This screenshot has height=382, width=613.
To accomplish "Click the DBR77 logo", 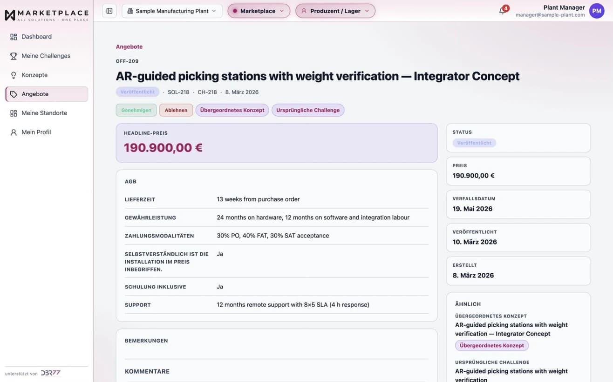I will tap(51, 373).
